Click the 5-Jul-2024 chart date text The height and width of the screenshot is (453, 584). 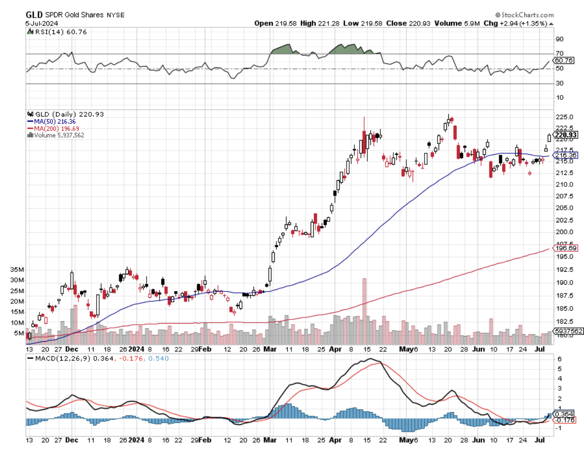pos(42,23)
